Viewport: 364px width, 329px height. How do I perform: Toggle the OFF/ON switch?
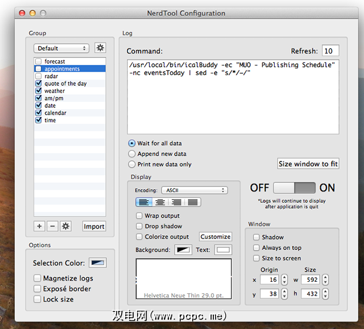[295, 188]
